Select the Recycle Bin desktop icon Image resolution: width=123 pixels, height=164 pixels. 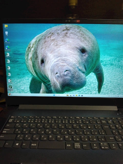pos(6,34)
